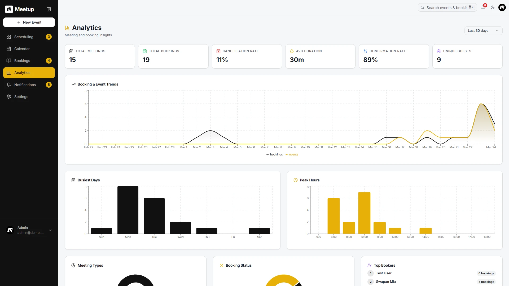Click the Meeting Types pie icon
The width and height of the screenshot is (509, 286).
point(73,265)
